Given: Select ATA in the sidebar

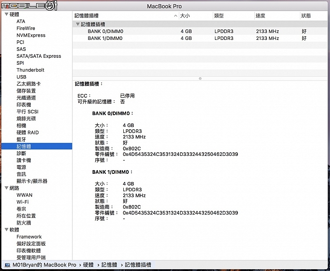Looking at the screenshot, I should click(x=21, y=21).
